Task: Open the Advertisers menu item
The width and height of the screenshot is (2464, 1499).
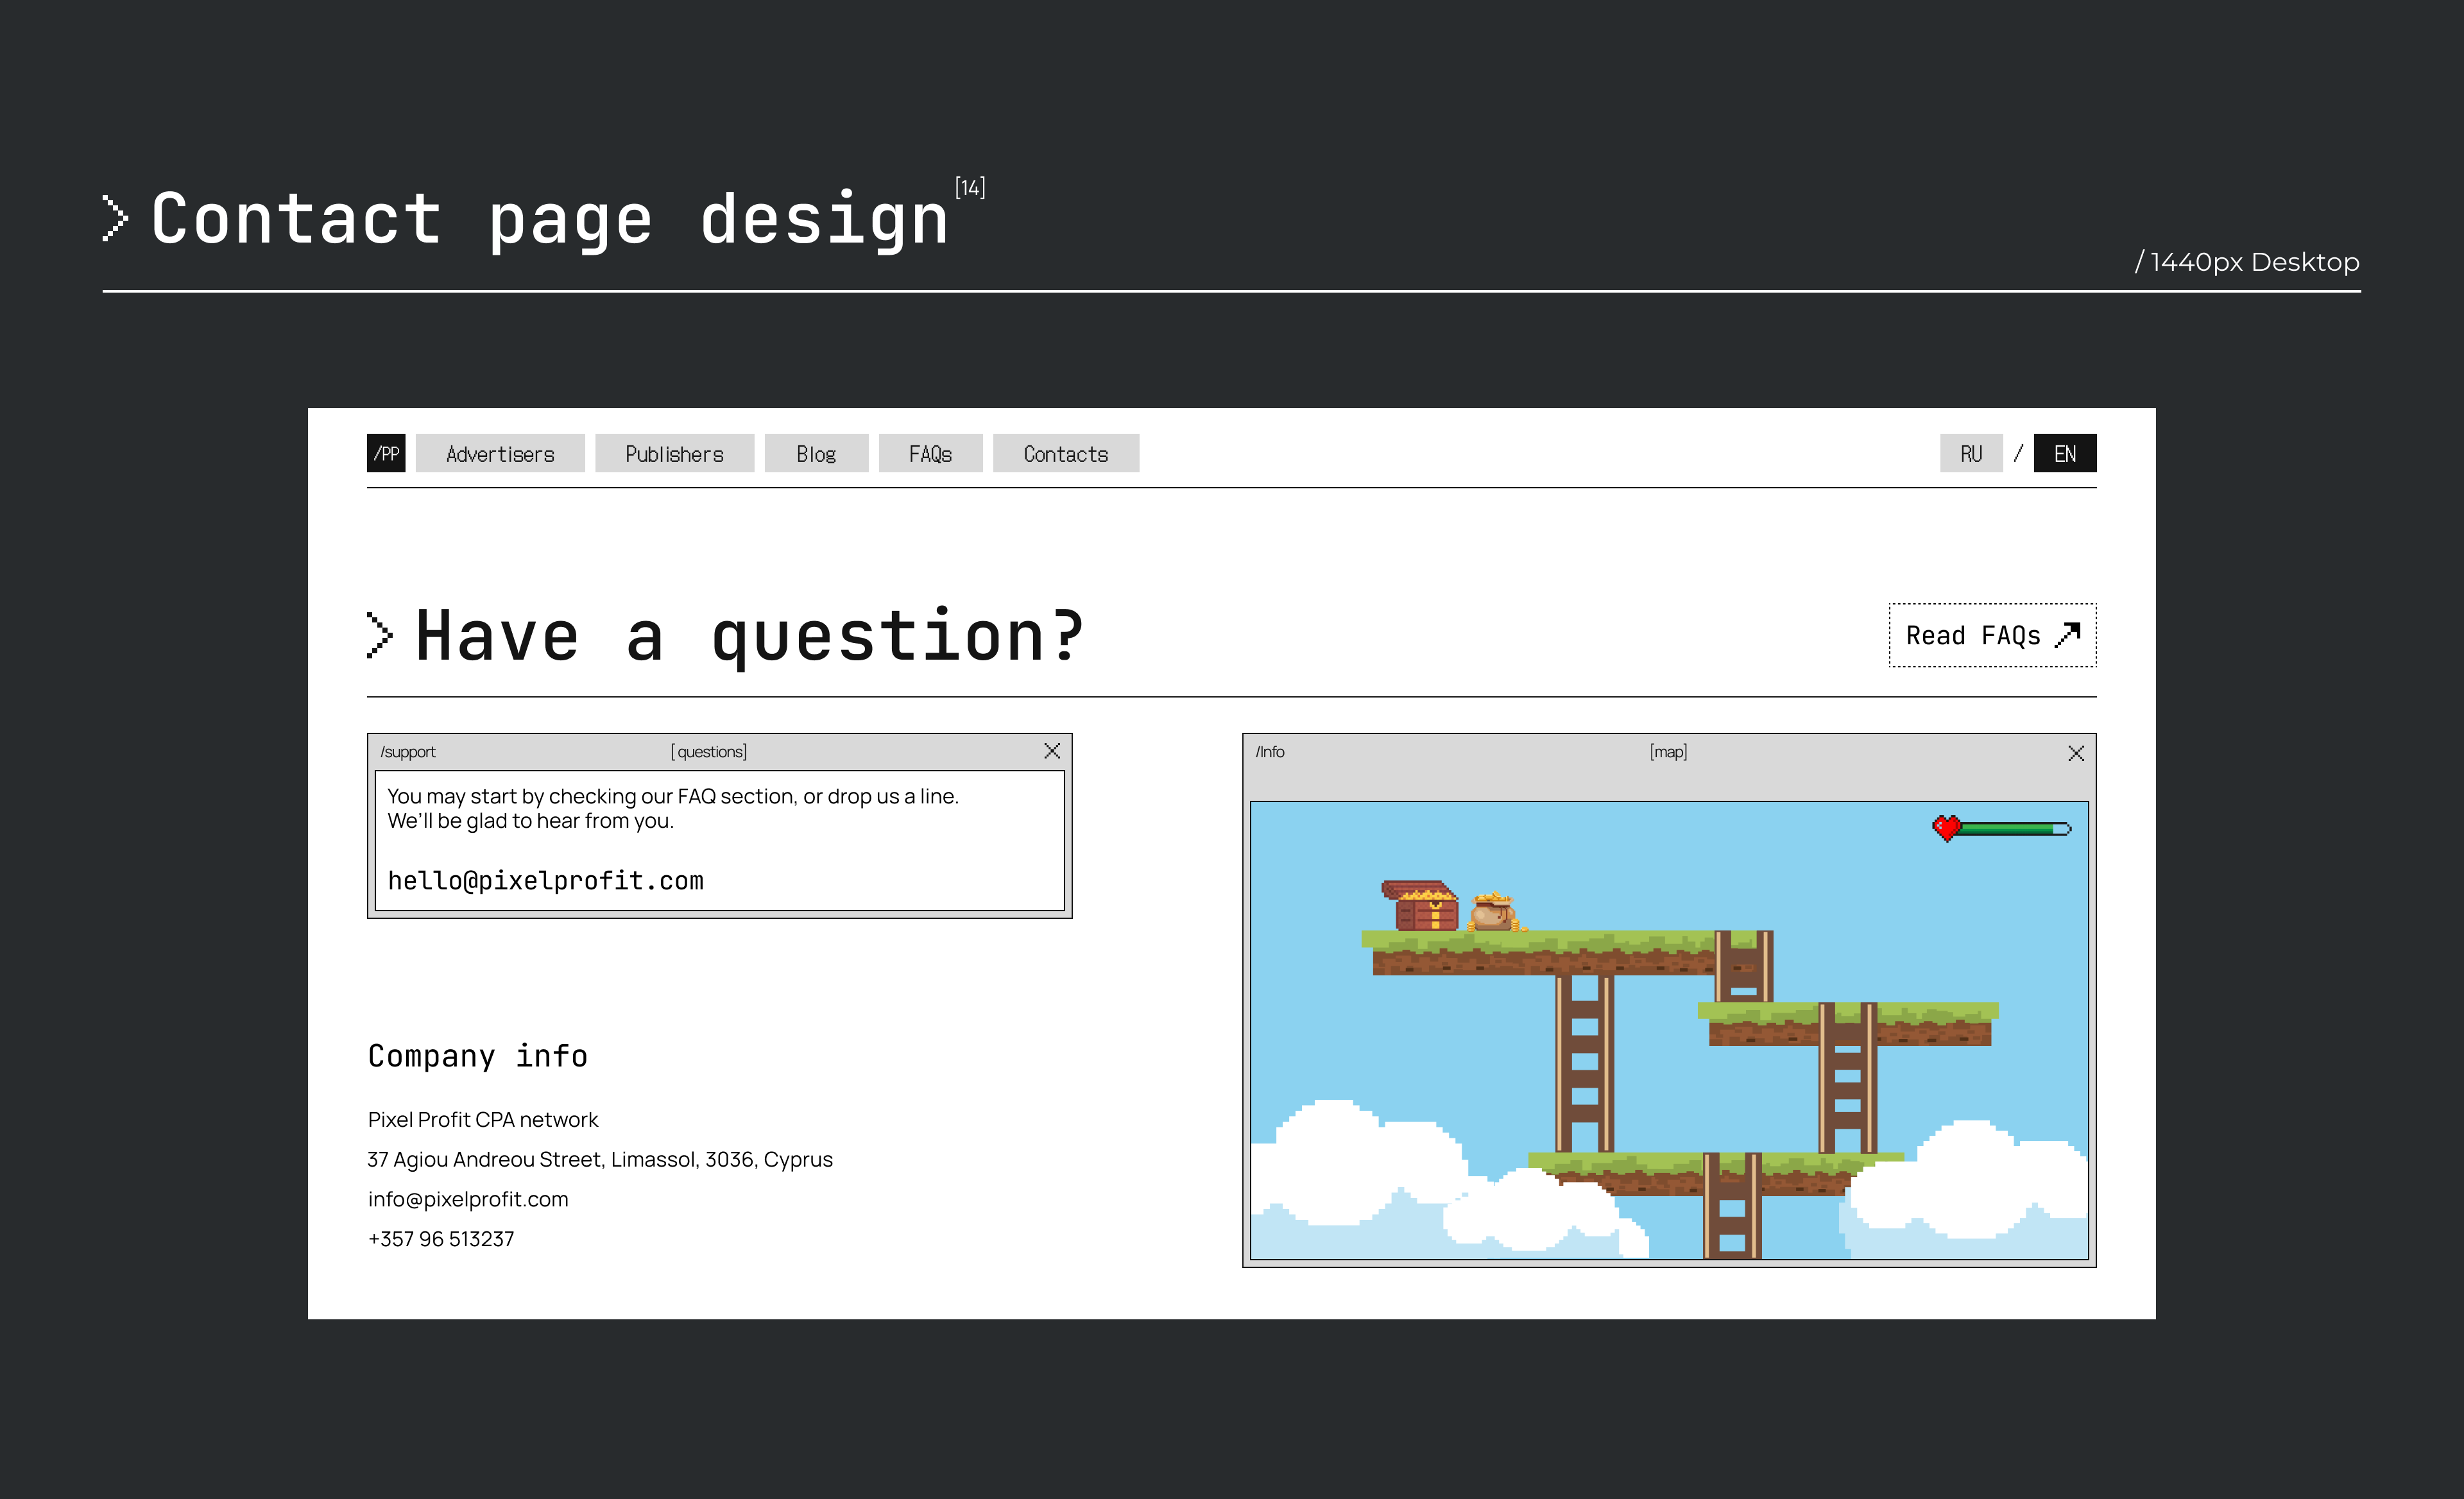Action: pos(500,453)
